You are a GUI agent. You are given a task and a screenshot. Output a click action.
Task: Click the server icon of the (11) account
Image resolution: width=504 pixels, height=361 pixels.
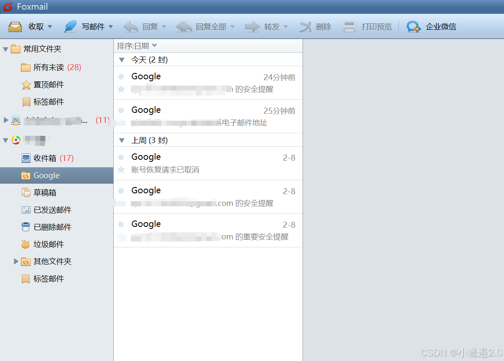[x=16, y=121]
